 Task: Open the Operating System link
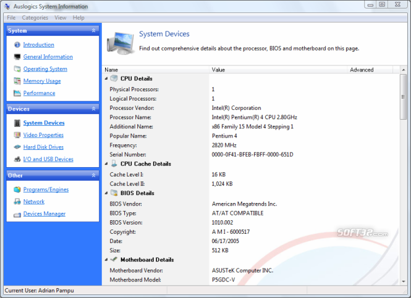45,69
